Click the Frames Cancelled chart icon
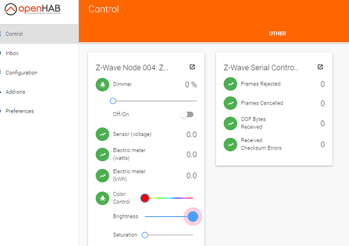 coord(231,103)
